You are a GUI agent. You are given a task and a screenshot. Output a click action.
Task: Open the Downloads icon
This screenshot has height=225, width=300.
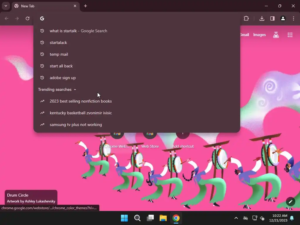262,18
